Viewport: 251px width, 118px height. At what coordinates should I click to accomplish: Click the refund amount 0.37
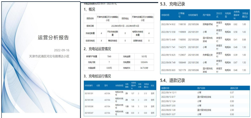pyautogui.click(x=232, y=92)
